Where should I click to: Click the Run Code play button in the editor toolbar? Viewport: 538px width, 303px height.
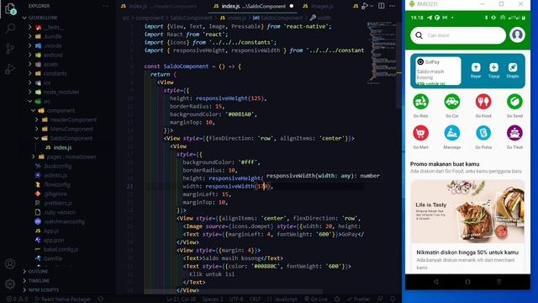point(365,6)
